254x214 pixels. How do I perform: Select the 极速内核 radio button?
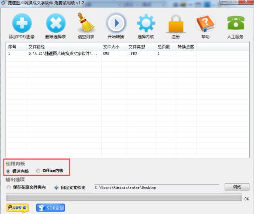click(x=8, y=171)
